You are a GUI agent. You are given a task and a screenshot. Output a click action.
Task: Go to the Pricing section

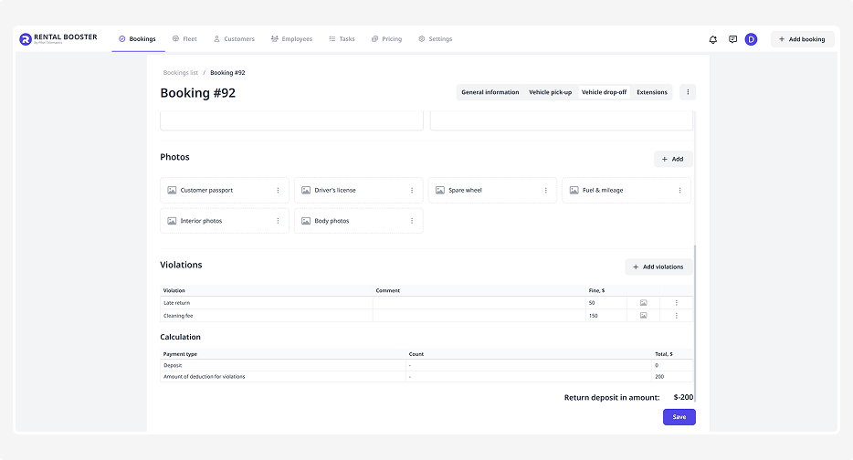(386, 39)
